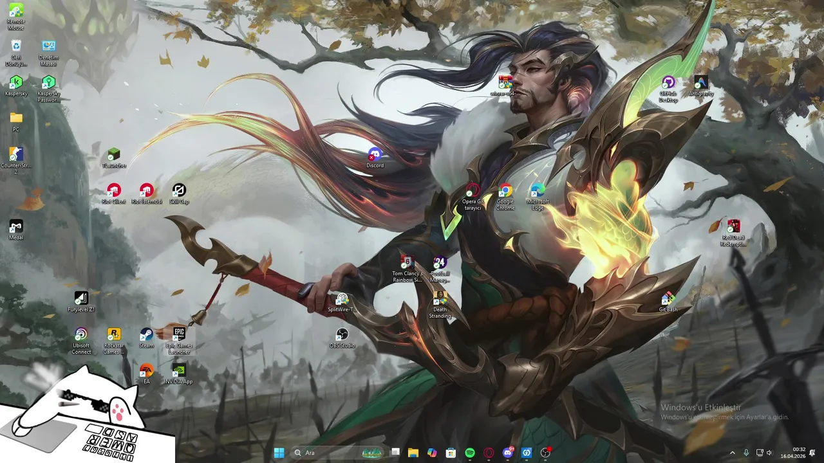
Task: Click the Ara search box in taskbar
Action: pyautogui.click(x=339, y=453)
